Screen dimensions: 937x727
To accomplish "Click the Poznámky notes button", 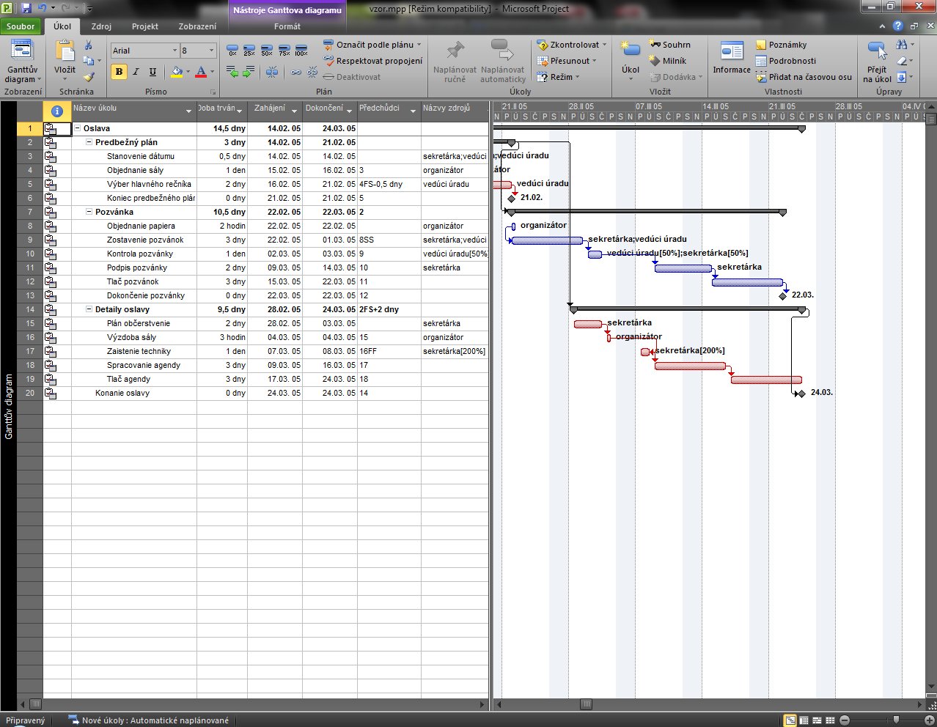I will click(782, 45).
